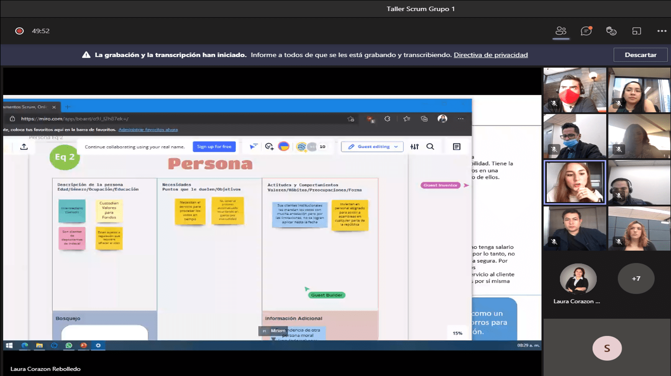The height and width of the screenshot is (376, 671).
Task: Expand the +7 additional participants overflow
Action: 636,279
